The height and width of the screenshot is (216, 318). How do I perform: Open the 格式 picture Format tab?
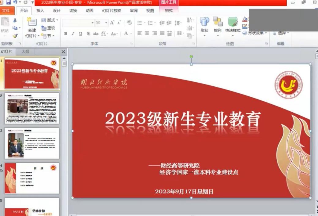pos(169,10)
